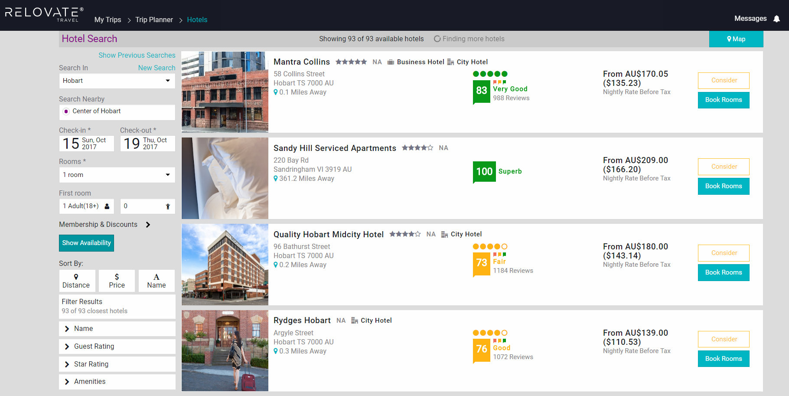This screenshot has height=396, width=789.
Task: Click the 0.3 Miles Away pin icon
Action: click(x=276, y=351)
